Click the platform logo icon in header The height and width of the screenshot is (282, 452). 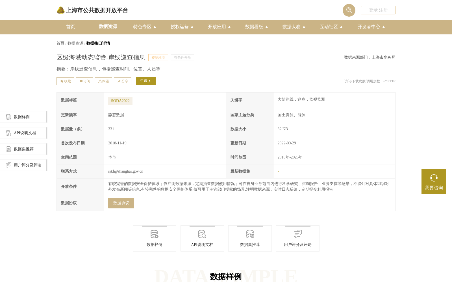click(x=61, y=10)
